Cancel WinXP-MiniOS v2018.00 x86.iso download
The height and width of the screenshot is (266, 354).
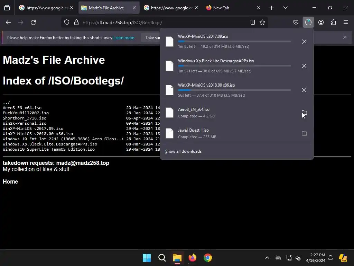[x=304, y=90]
